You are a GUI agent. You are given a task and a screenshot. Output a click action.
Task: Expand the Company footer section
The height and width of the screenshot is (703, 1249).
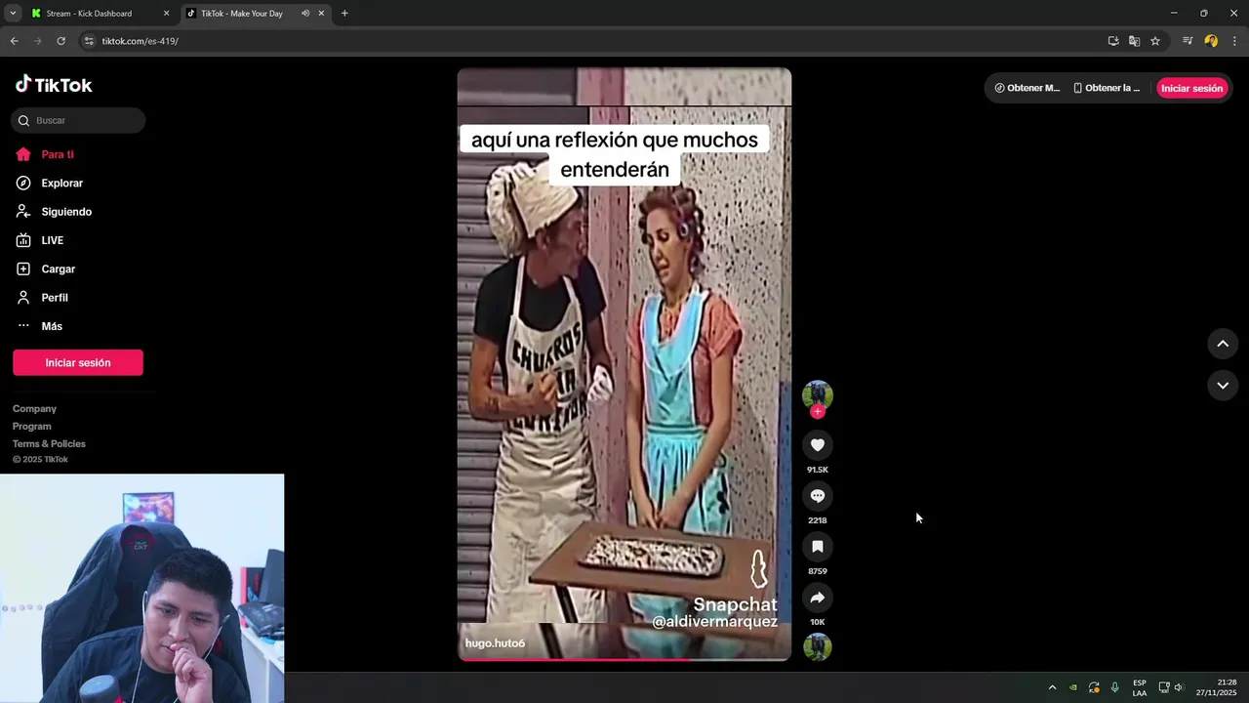tap(34, 409)
